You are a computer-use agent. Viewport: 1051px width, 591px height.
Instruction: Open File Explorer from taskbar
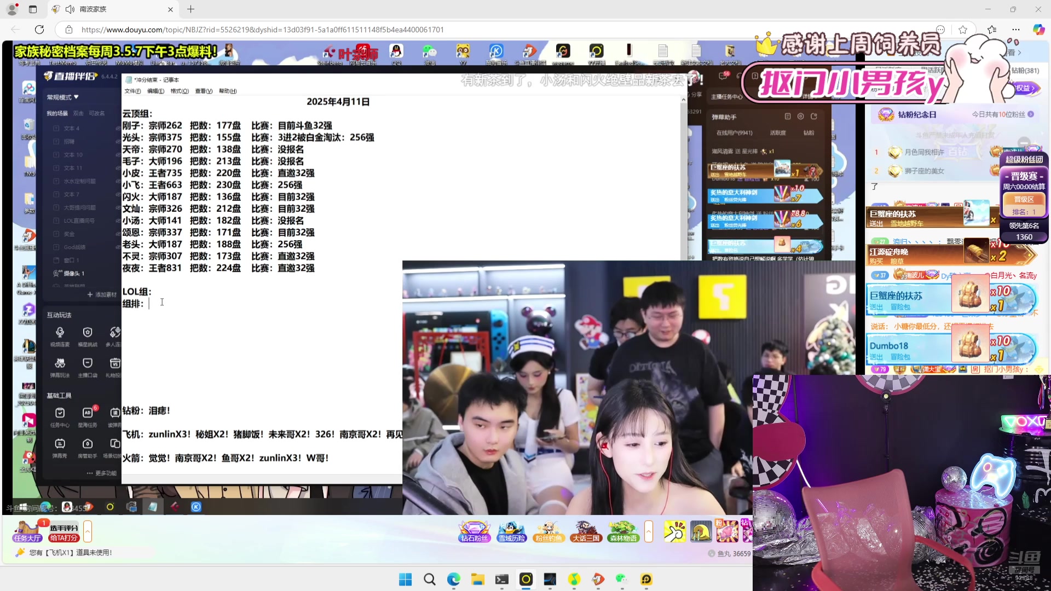click(x=478, y=580)
